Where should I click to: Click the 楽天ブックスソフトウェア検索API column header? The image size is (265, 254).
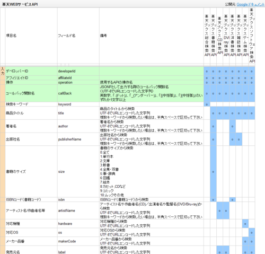[x=252, y=36]
